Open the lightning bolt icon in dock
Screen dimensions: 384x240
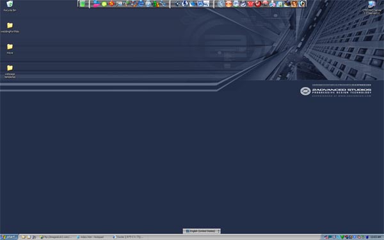tap(185, 4)
